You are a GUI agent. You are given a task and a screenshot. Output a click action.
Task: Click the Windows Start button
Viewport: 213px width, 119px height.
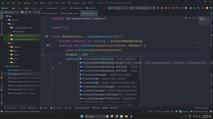[x=82, y=116]
